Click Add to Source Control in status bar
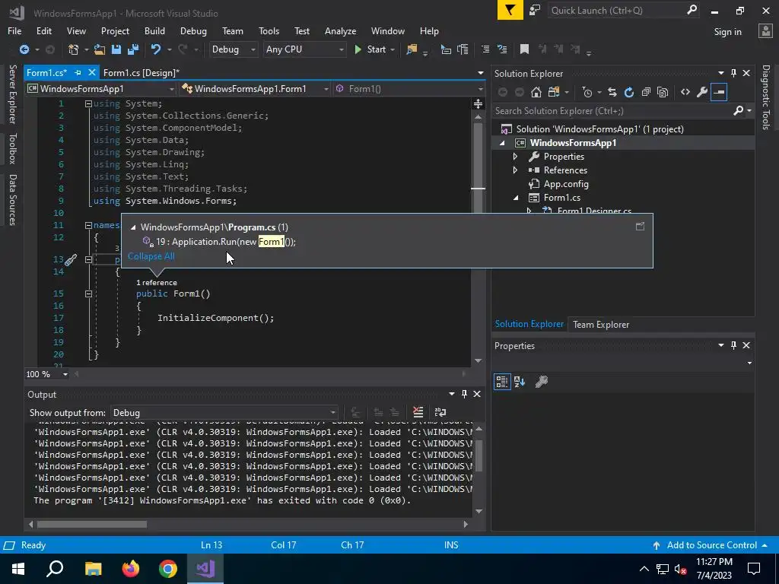Screen dimensions: 779x584 click(x=711, y=545)
